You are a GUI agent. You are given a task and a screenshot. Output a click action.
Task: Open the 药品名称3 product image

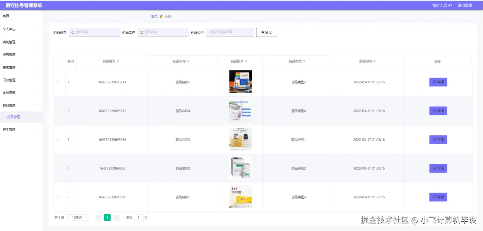tap(240, 139)
